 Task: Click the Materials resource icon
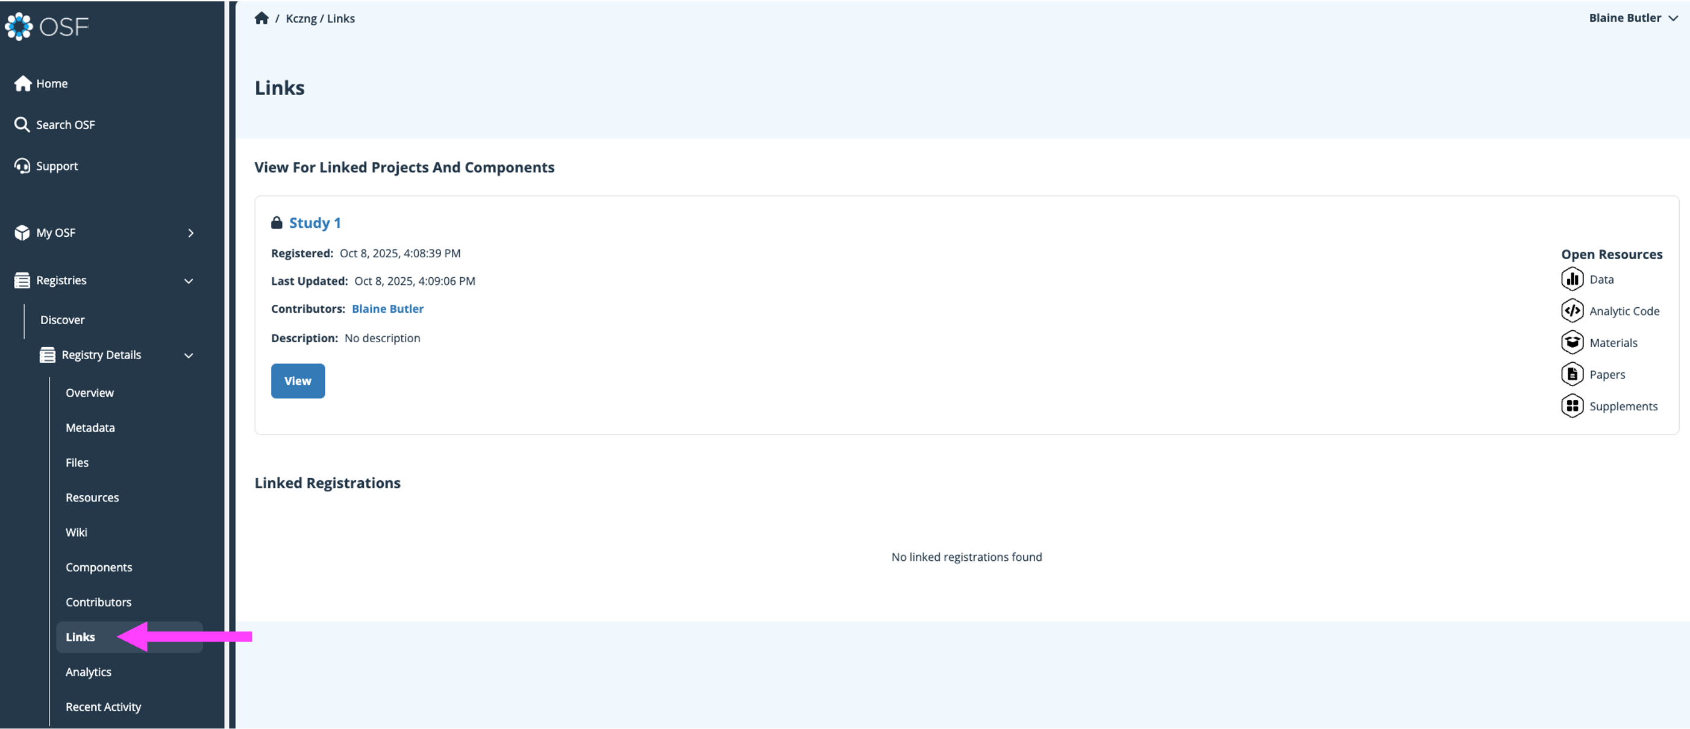pos(1572,343)
